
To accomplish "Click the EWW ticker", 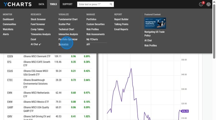I will pos(10,102).
